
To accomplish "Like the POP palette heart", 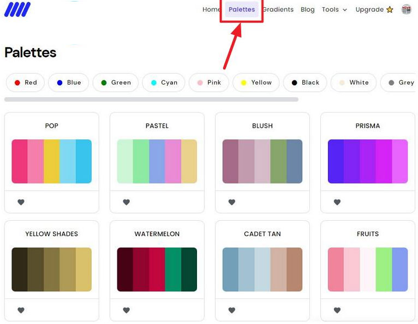I will [x=21, y=202].
